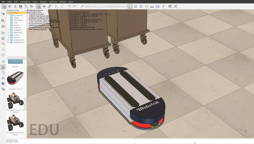The width and height of the screenshot is (254, 144).
Task: Click the fit-to-view icon
Action: click(26, 6)
